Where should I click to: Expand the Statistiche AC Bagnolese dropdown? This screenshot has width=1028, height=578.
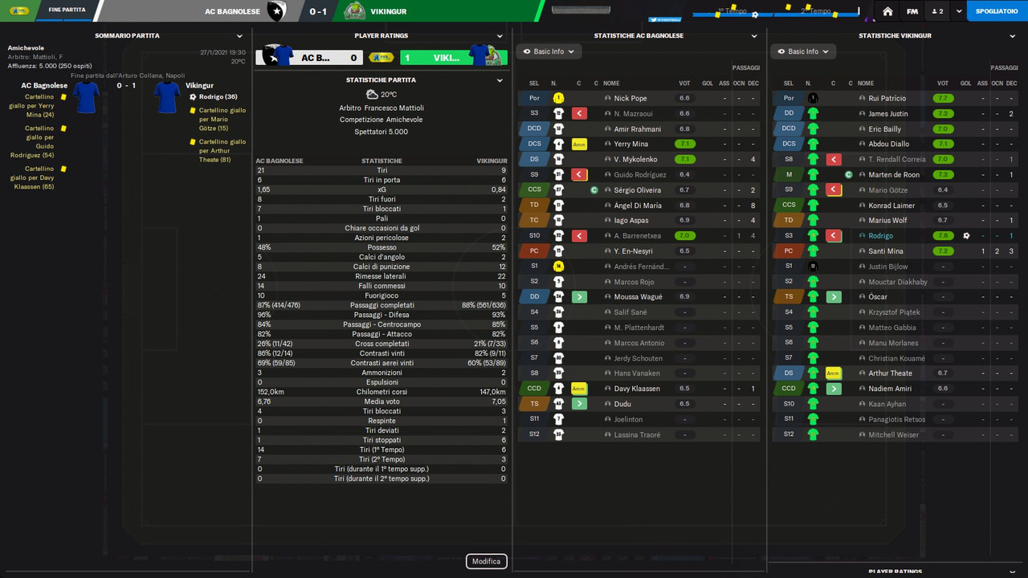coord(753,36)
